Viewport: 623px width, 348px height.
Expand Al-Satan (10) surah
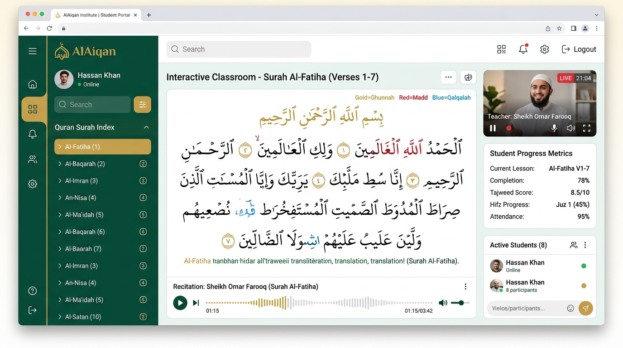pyautogui.click(x=103, y=317)
